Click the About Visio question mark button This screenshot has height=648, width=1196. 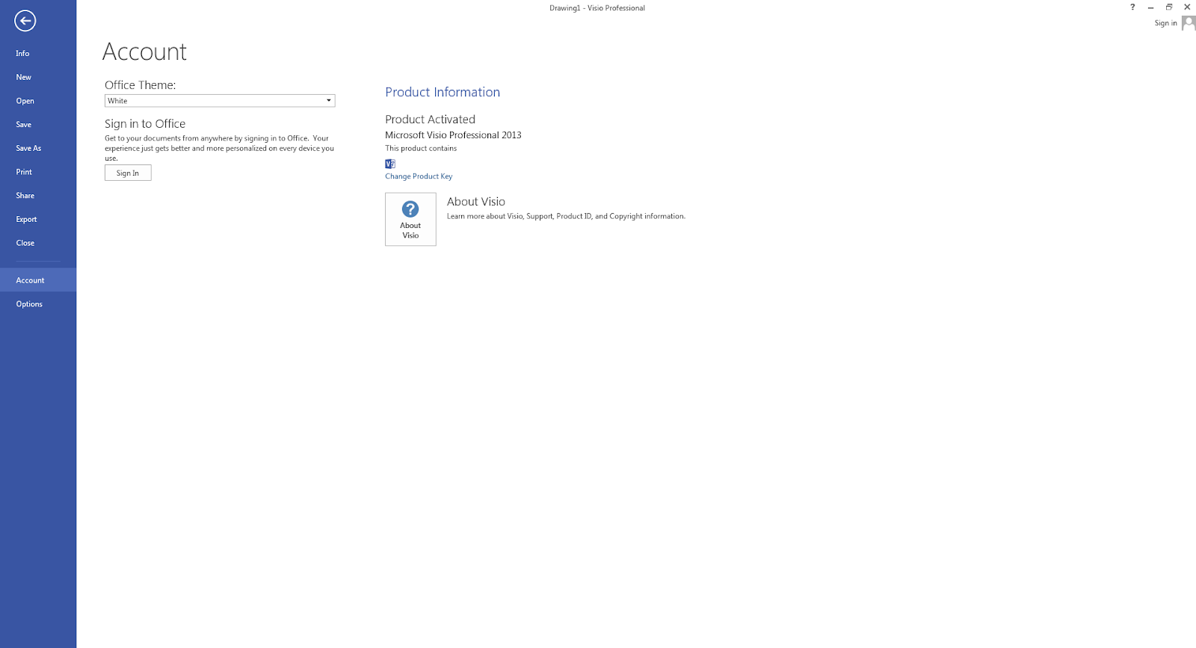(x=410, y=219)
